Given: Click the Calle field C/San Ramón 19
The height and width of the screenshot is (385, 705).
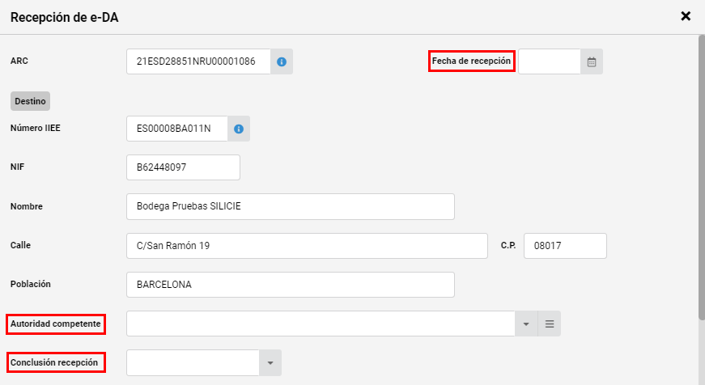Looking at the screenshot, I should (x=307, y=246).
